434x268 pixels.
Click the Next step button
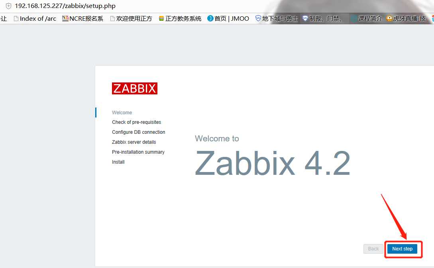[402, 248]
